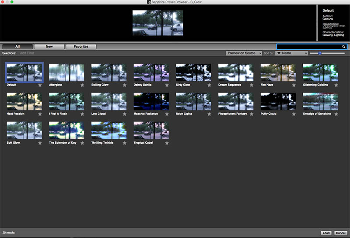Select the Massive Radiance thumbnail
Screen dimensions: 350x238
pyautogui.click(x=151, y=101)
